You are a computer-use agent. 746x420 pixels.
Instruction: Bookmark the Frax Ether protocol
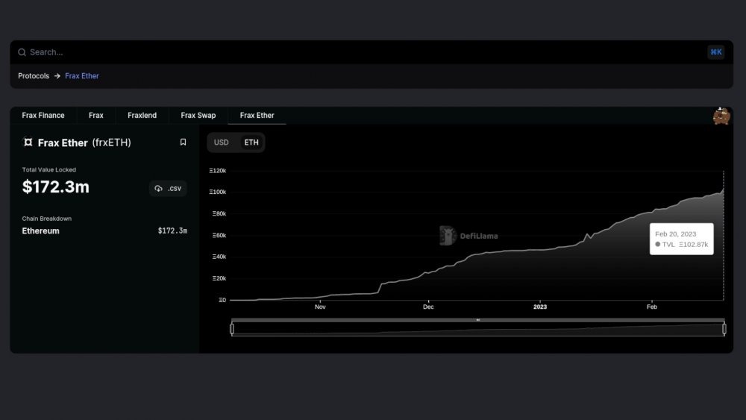[183, 142]
